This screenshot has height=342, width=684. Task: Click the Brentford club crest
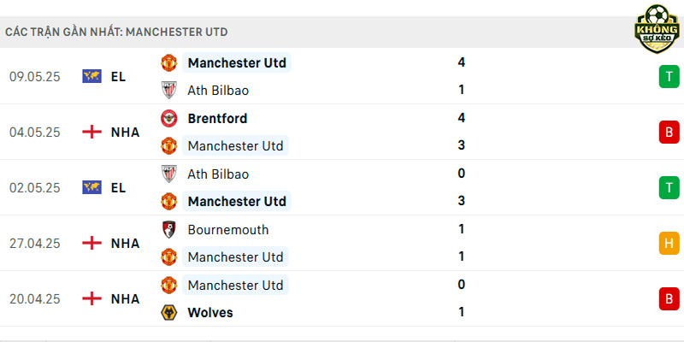tap(168, 118)
